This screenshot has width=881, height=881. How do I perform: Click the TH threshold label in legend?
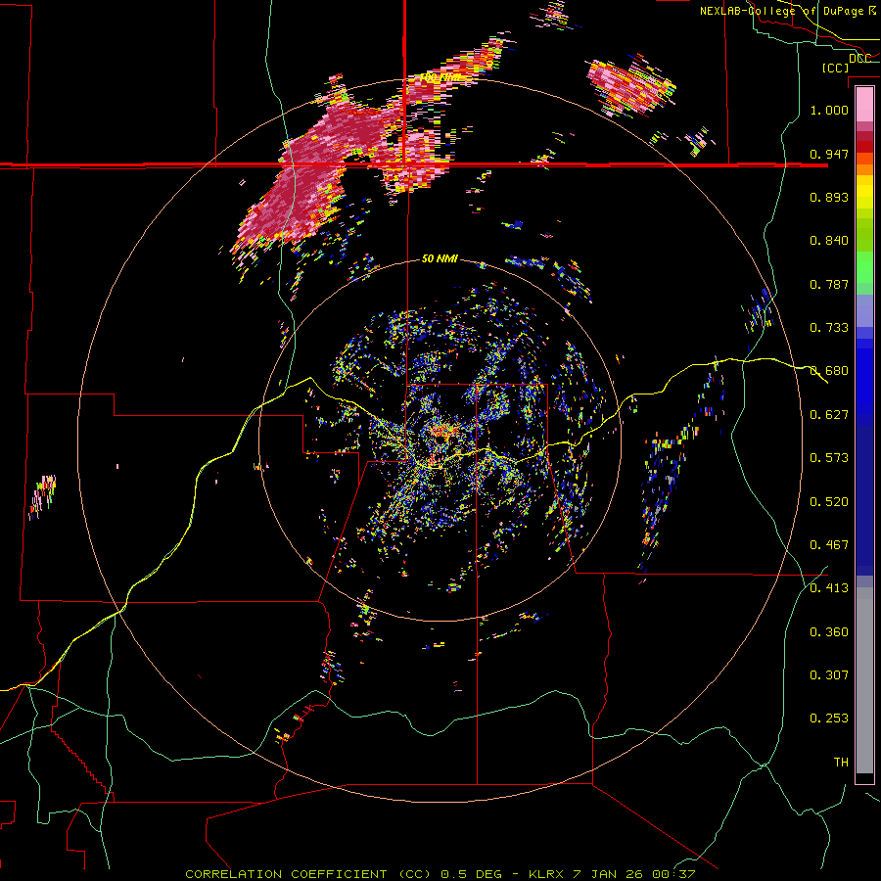[x=841, y=763]
